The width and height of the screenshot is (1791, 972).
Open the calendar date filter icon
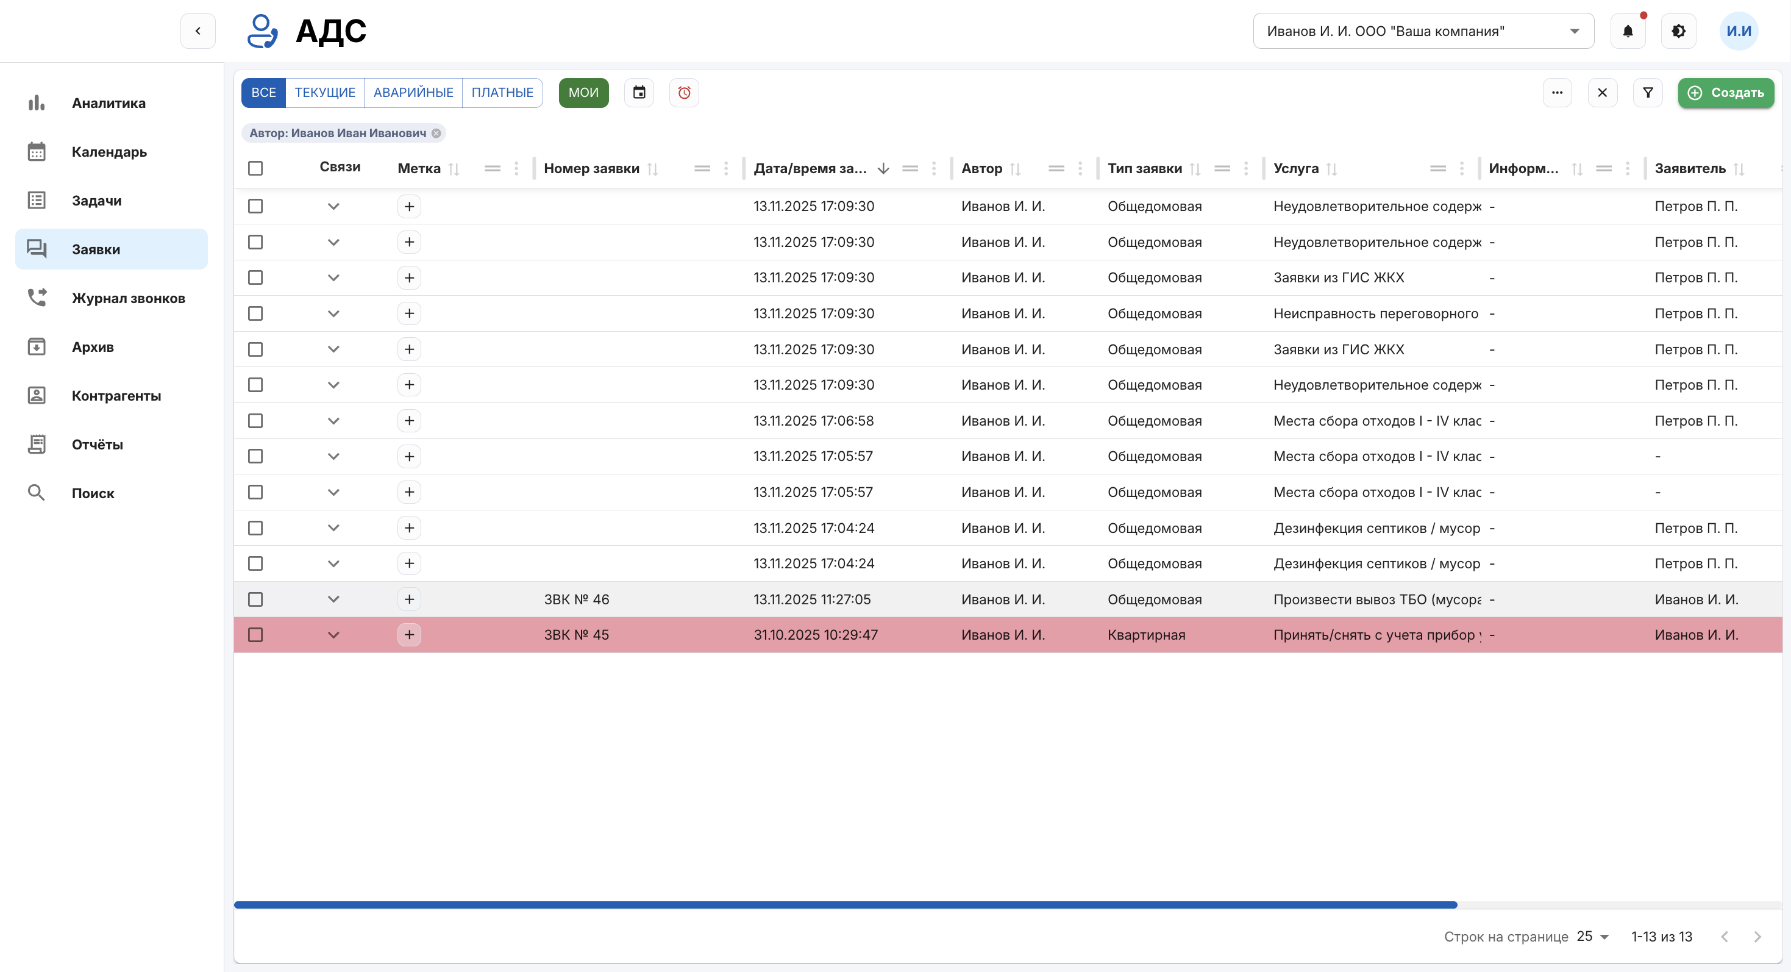tap(639, 93)
